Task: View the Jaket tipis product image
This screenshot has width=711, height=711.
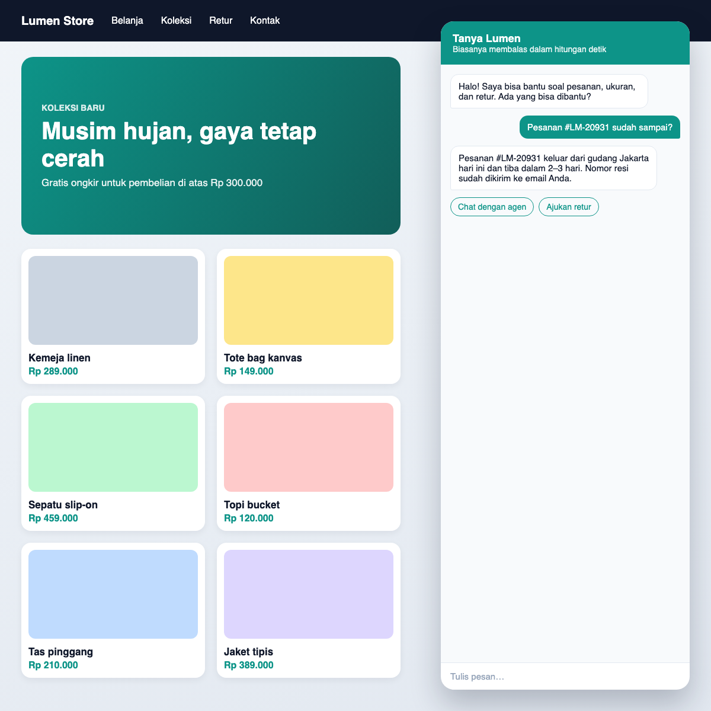Action: (309, 594)
